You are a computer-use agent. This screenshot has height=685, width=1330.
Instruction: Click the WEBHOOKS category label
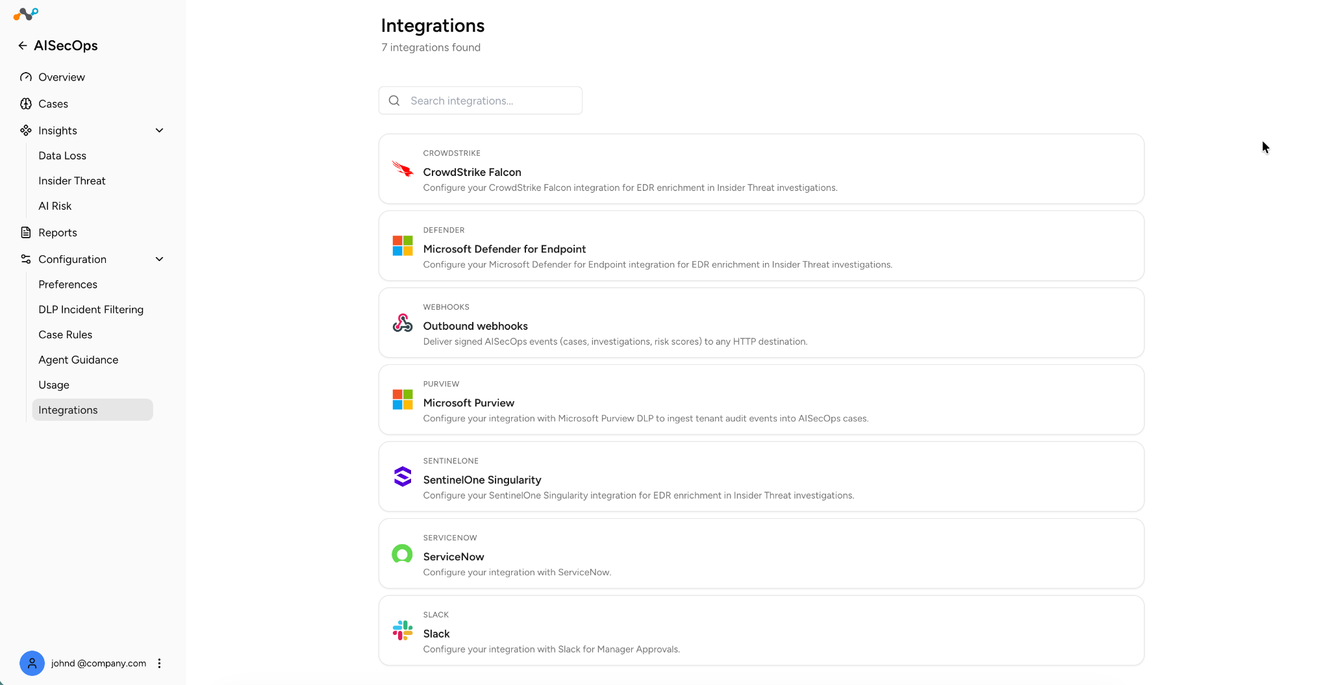point(446,307)
